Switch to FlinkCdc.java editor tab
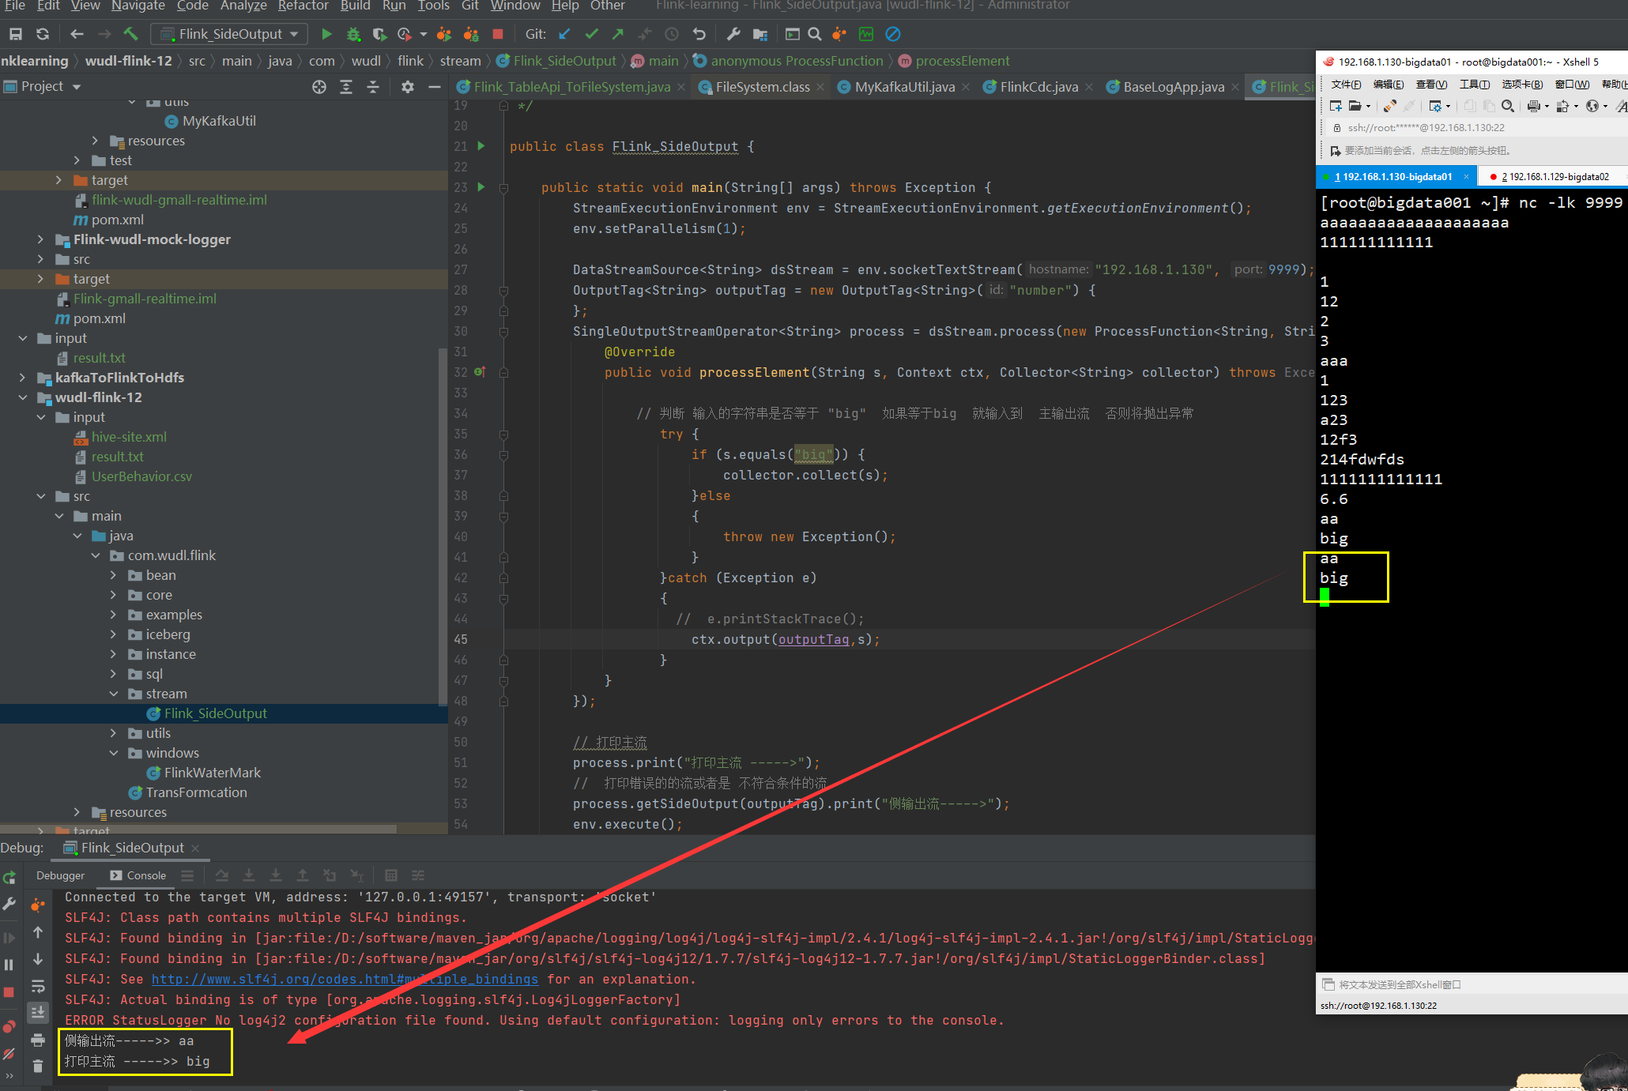This screenshot has width=1628, height=1091. point(1038,87)
